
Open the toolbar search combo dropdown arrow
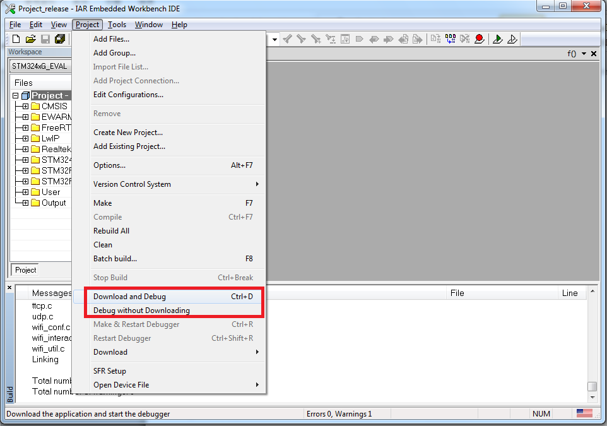274,39
